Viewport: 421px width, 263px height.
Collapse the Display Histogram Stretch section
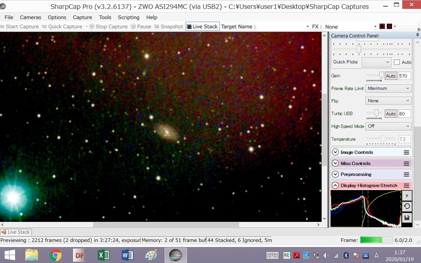point(335,185)
